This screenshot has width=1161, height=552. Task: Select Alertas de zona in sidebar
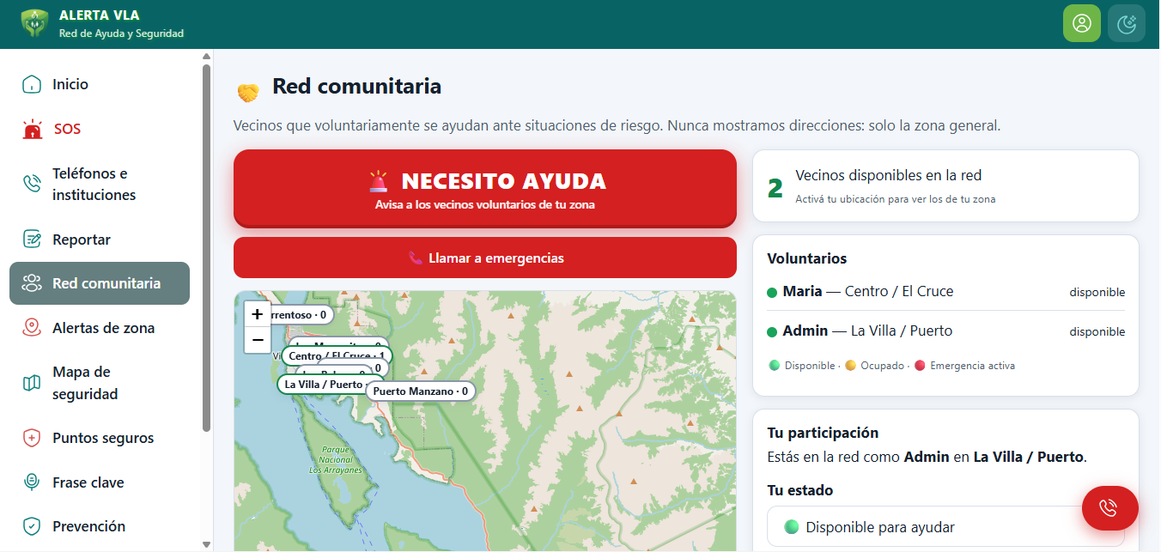[x=100, y=328]
